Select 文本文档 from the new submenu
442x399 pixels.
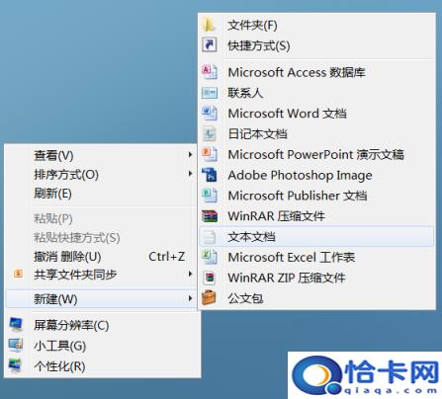(x=316, y=236)
